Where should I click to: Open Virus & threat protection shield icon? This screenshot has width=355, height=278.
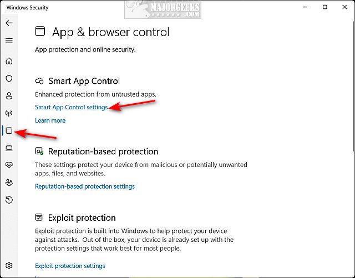tap(9, 78)
